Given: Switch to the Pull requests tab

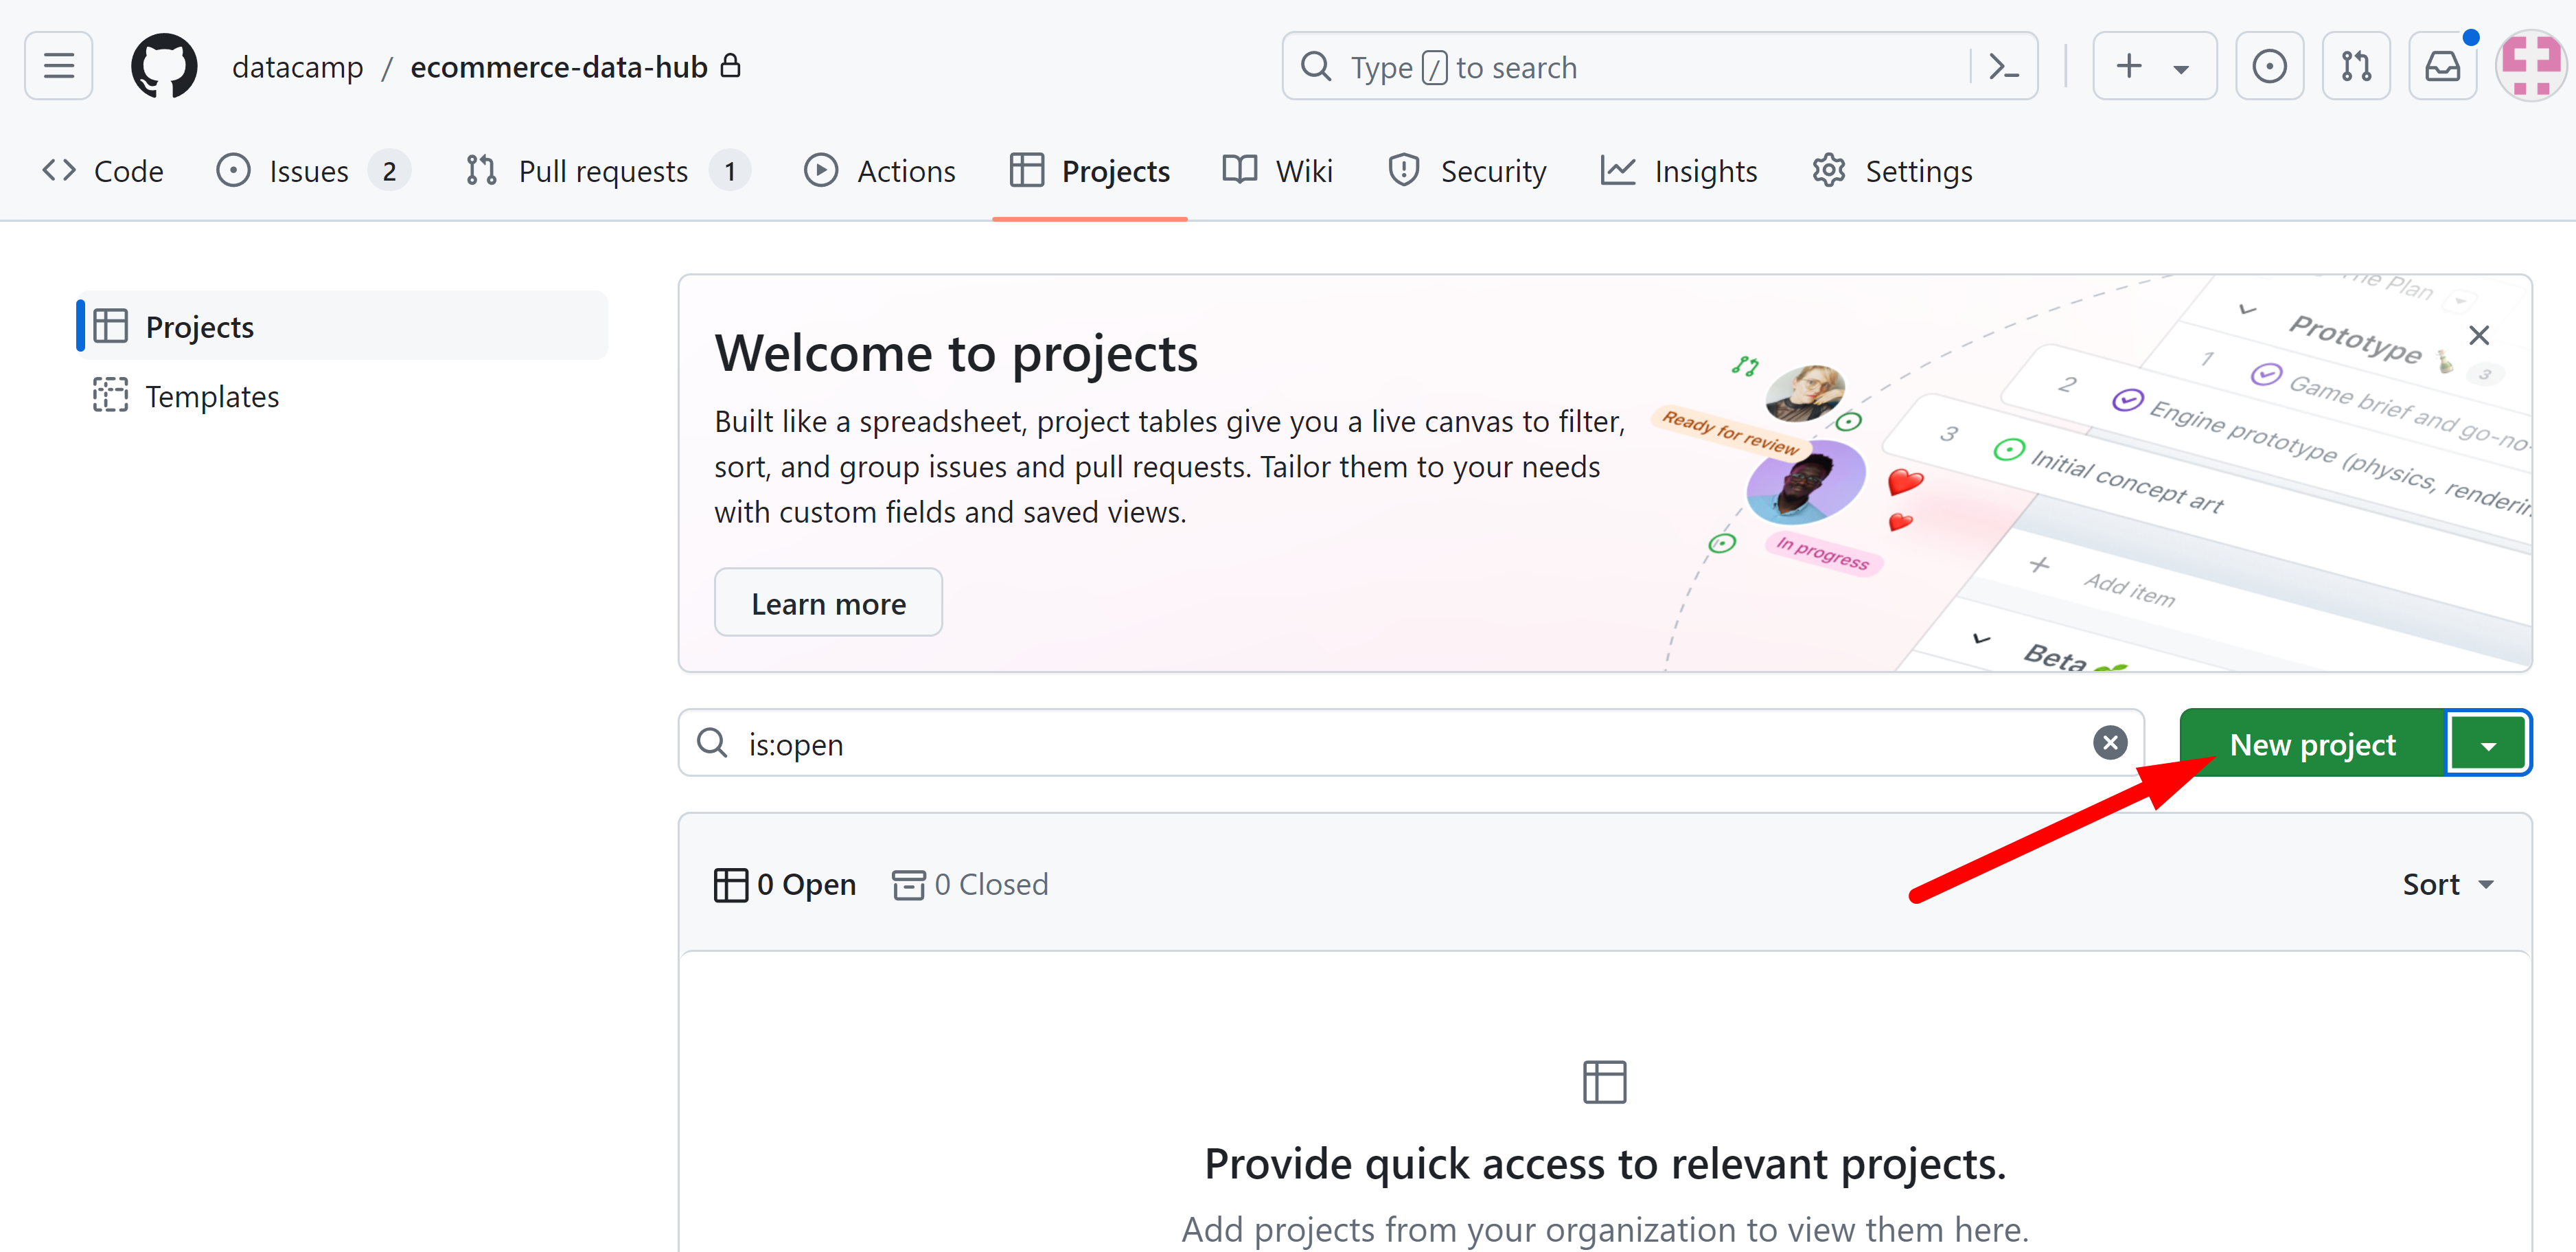Looking at the screenshot, I should (x=607, y=171).
